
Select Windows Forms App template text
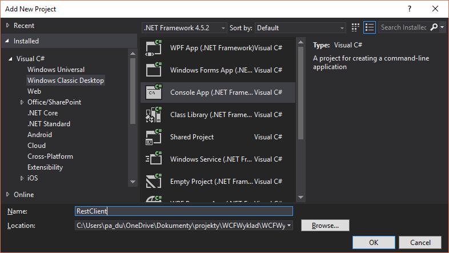point(211,70)
